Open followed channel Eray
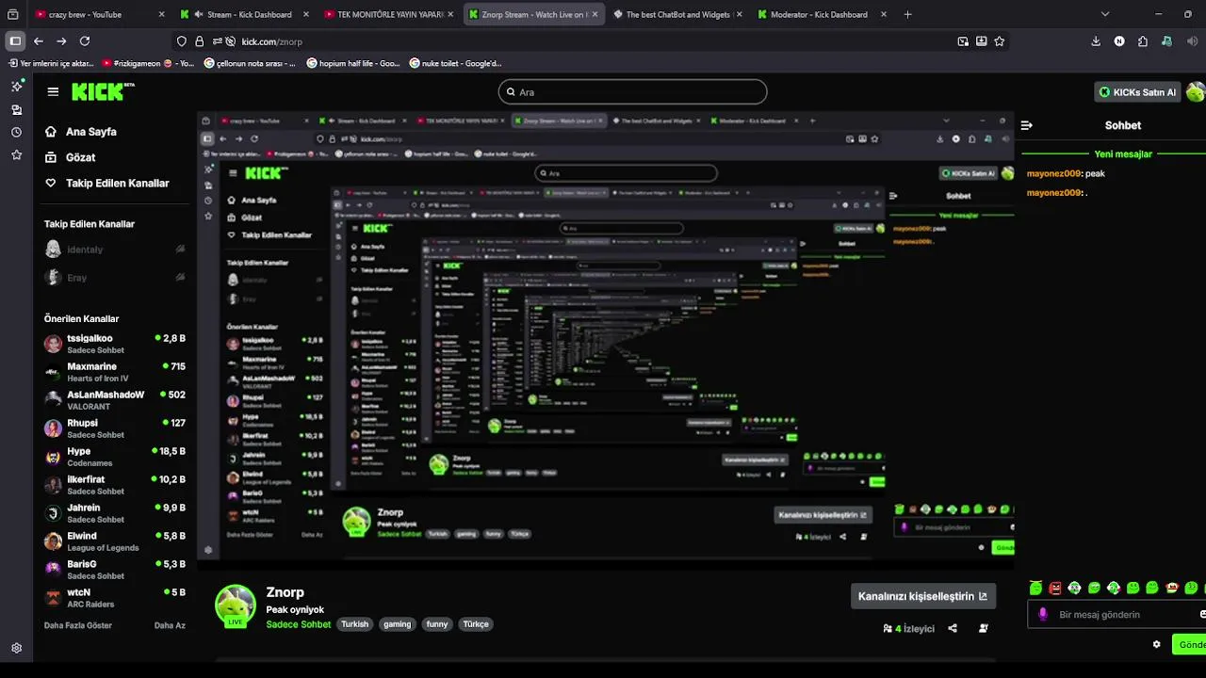This screenshot has width=1206, height=678. pos(115,278)
